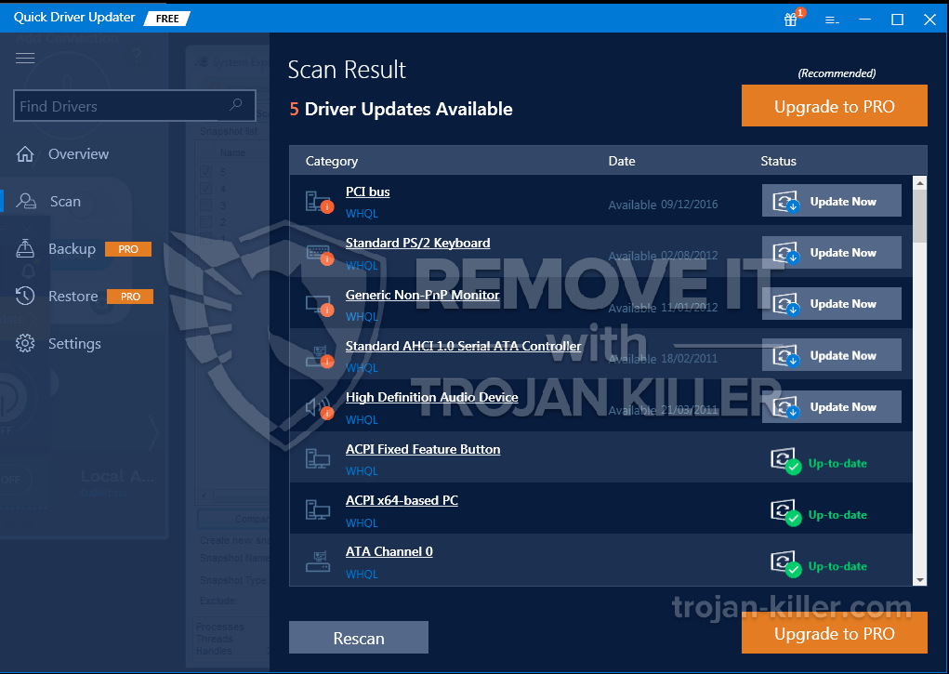The height and width of the screenshot is (674, 949).
Task: Minimize the Quick Driver Updater window
Action: pyautogui.click(x=864, y=20)
